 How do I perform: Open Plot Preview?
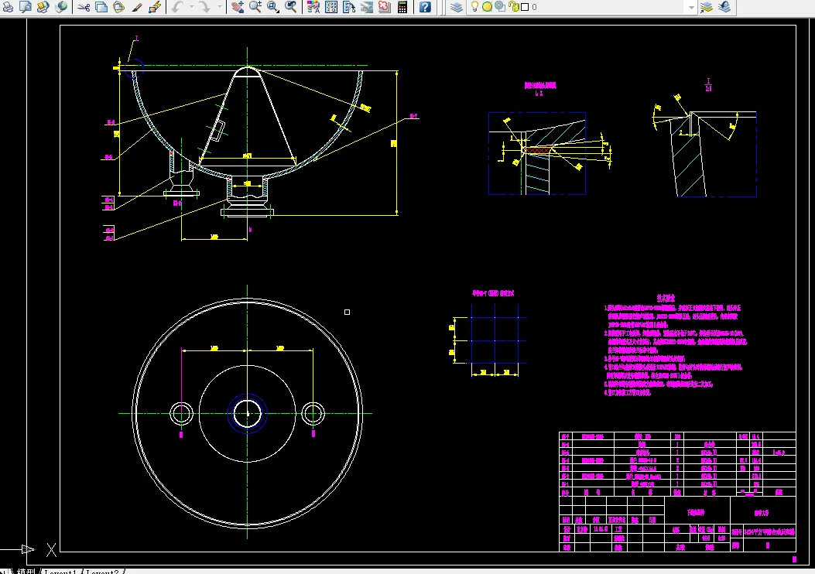click(x=25, y=7)
